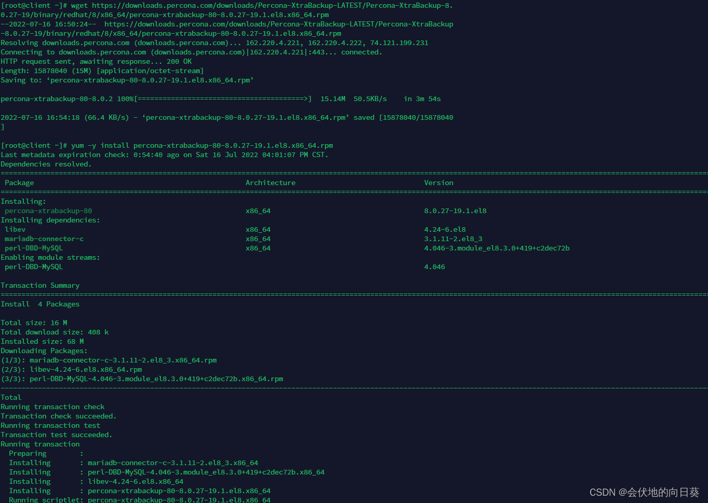Screen dimensions: 708x503
Task: Click 'Resolving downloads.percona.com' line
Action: (x=214, y=43)
